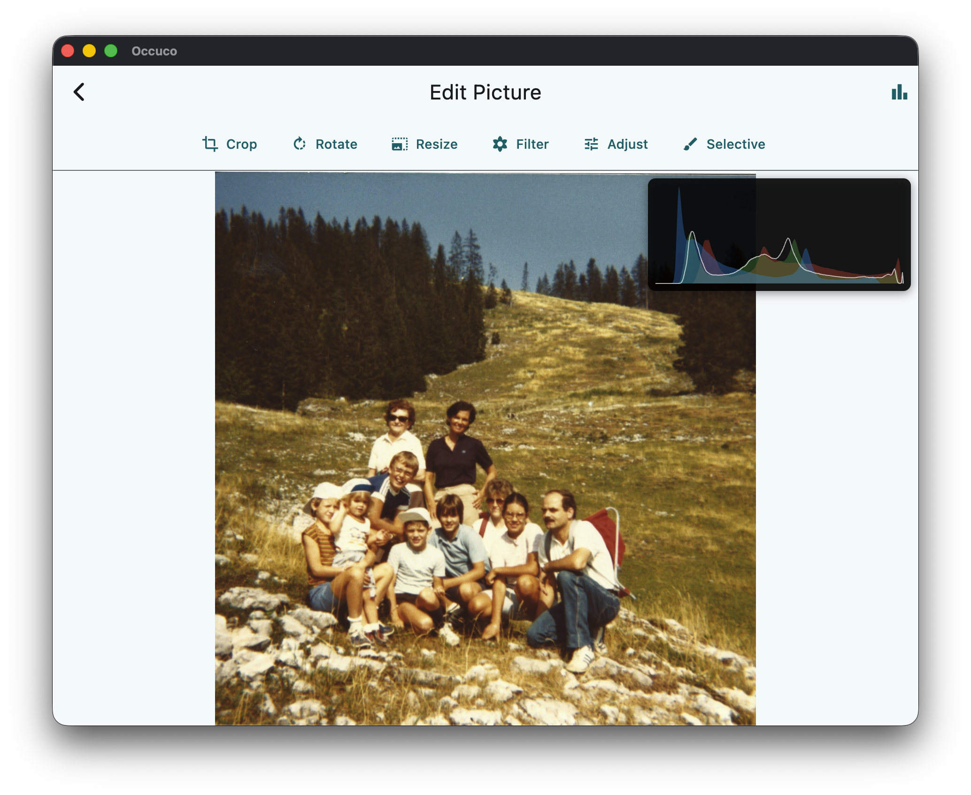Click the back chevron icon
971x795 pixels.
pos(79,92)
